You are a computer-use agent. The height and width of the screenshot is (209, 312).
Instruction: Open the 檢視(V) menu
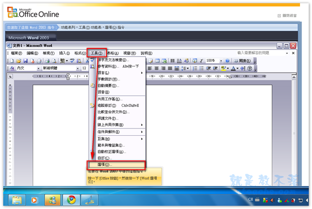point(48,54)
